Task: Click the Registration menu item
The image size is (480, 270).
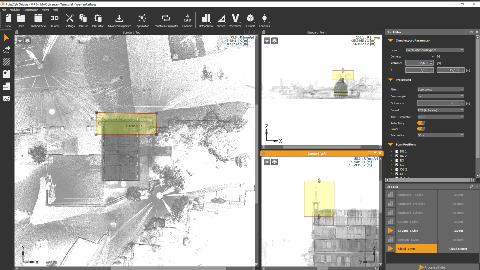Action: (x=30, y=9)
